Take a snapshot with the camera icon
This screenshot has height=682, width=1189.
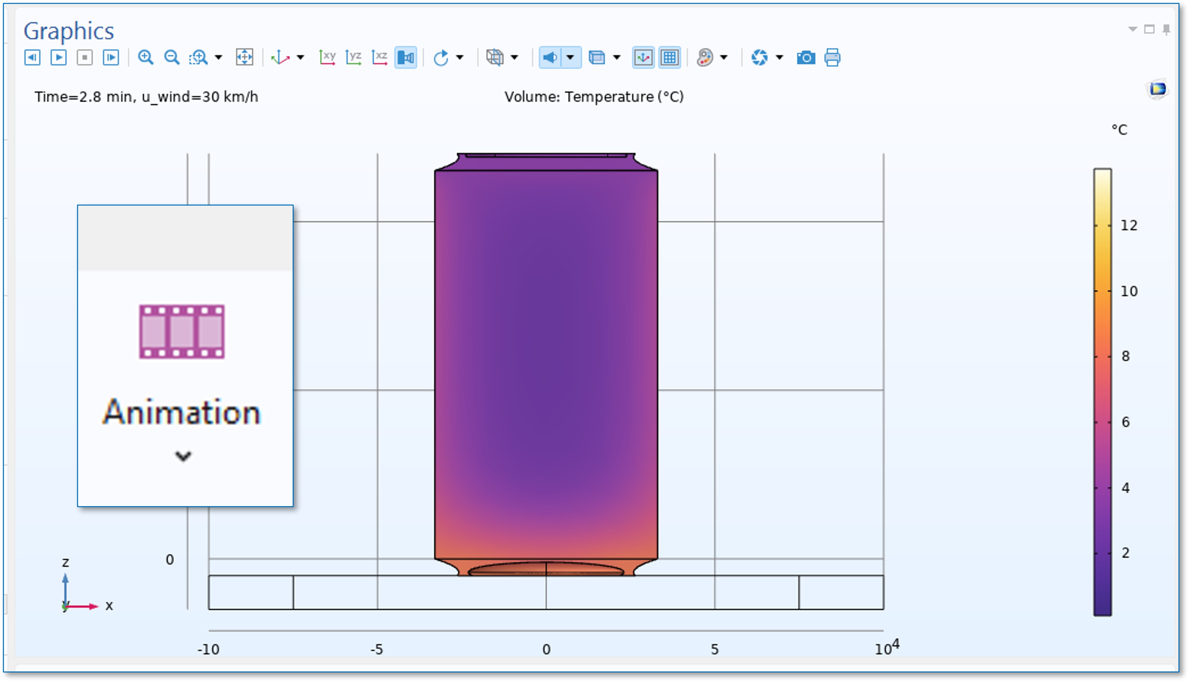pos(806,58)
